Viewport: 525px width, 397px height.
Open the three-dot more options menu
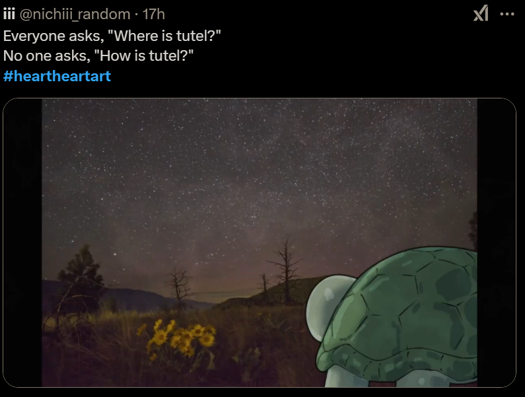507,14
